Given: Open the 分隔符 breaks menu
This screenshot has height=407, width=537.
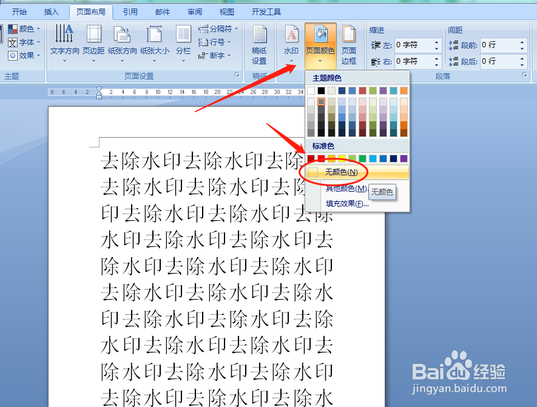Looking at the screenshot, I should pos(218,29).
